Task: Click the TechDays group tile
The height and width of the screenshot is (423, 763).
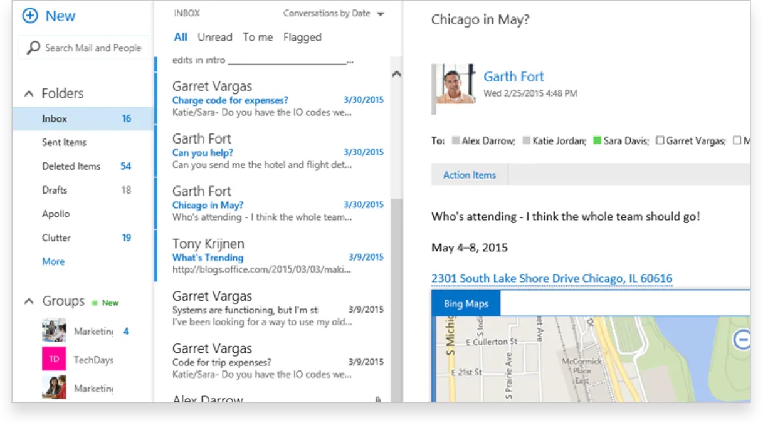Action: (54, 358)
